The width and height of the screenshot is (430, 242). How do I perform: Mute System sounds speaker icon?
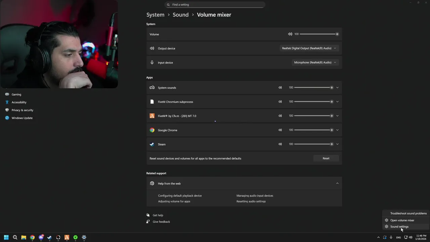click(x=280, y=87)
